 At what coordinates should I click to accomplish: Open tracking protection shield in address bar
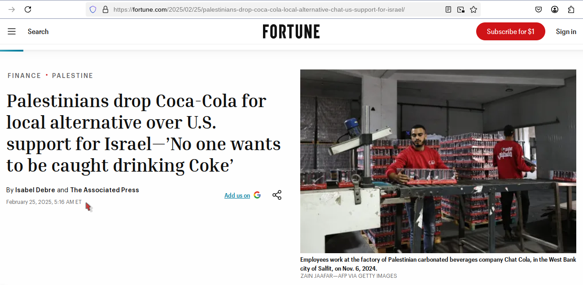93,9
